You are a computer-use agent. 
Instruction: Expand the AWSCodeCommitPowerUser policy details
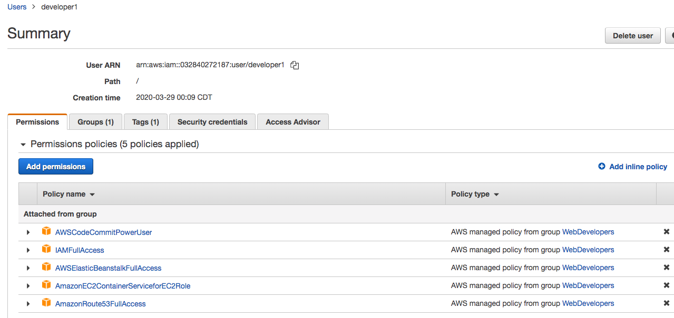[x=27, y=231]
